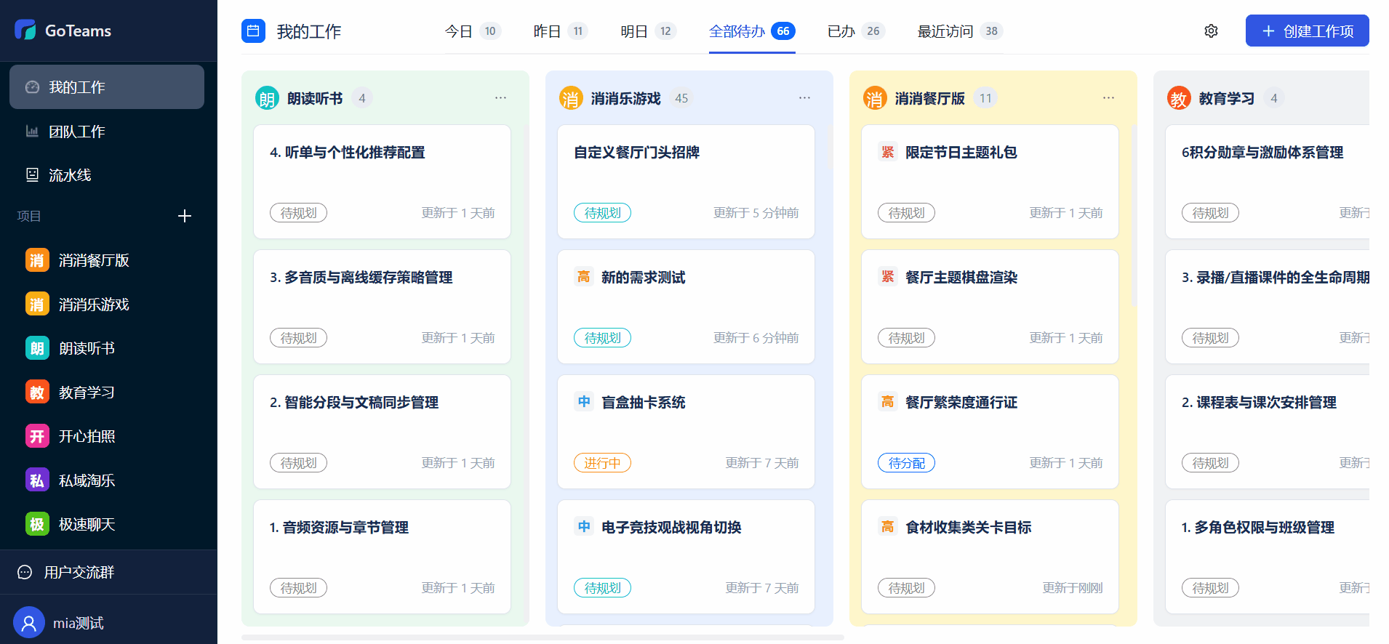This screenshot has width=1389, height=644.
Task: Click the 高 priority badge on 新的需求测试
Action: [583, 277]
